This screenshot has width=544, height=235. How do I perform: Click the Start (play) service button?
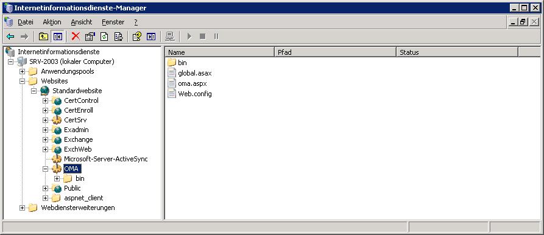(x=189, y=37)
